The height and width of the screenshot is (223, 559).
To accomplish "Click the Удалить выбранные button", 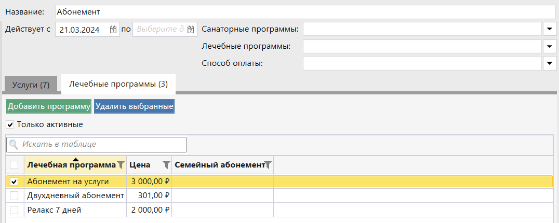I will coord(134,106).
